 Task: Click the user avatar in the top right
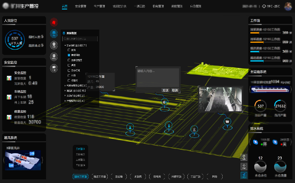coord(288,6)
